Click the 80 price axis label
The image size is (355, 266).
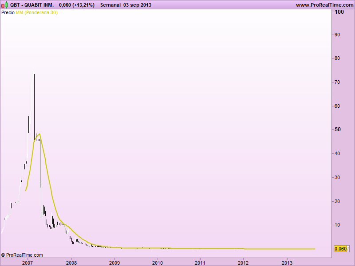337,58
